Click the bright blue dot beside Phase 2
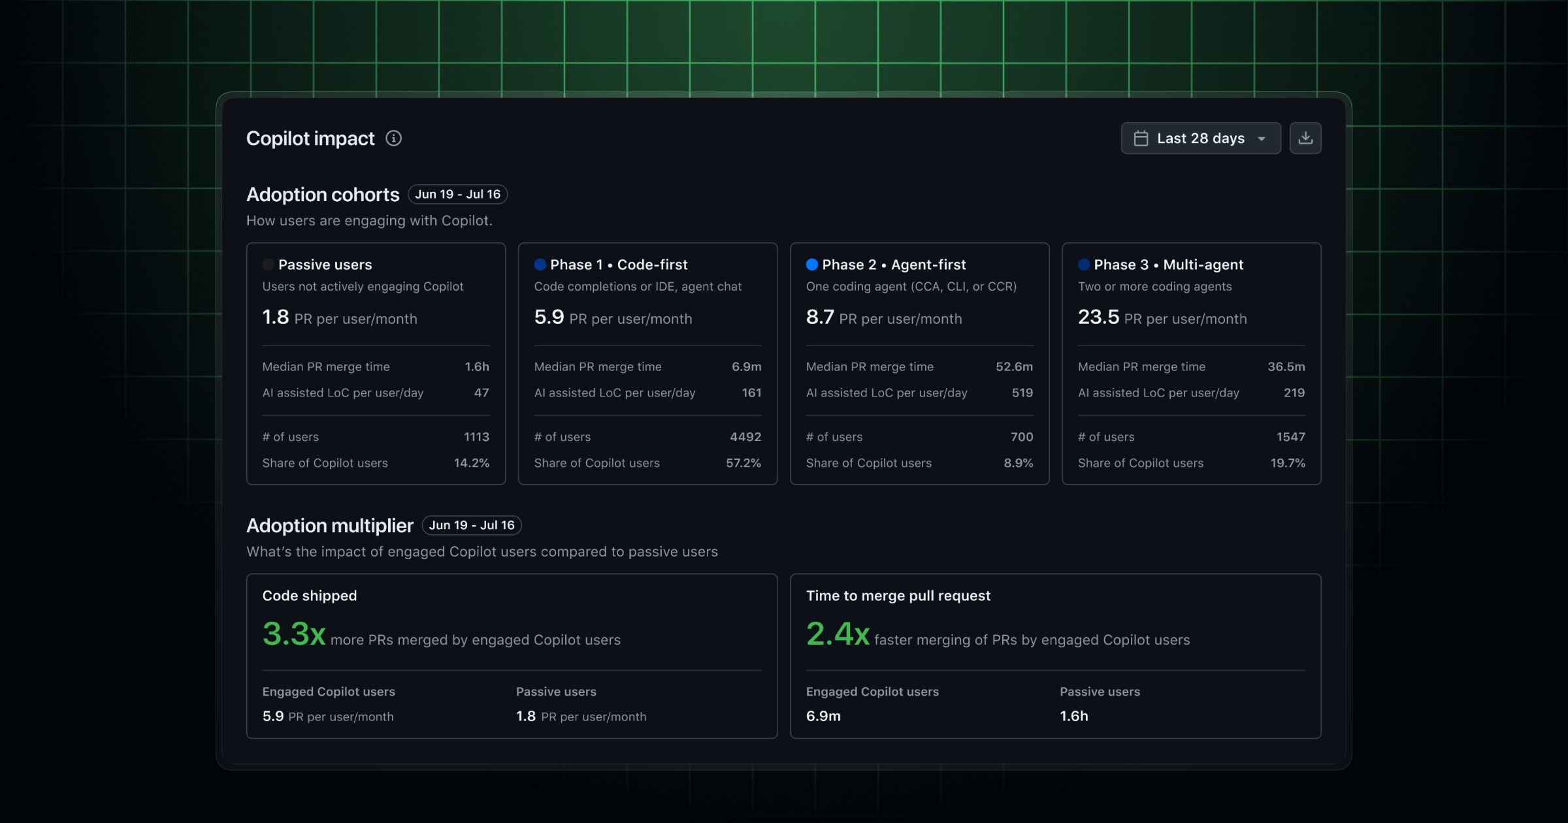The image size is (1568, 823). tap(812, 265)
